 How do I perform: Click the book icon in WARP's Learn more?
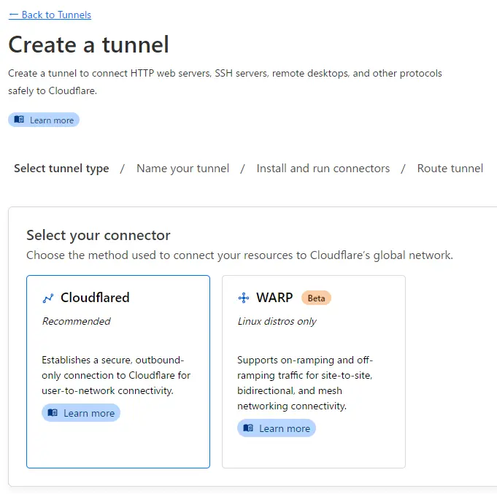pyautogui.click(x=248, y=428)
